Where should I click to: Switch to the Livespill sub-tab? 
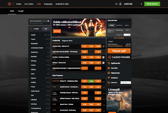[x=21, y=11]
